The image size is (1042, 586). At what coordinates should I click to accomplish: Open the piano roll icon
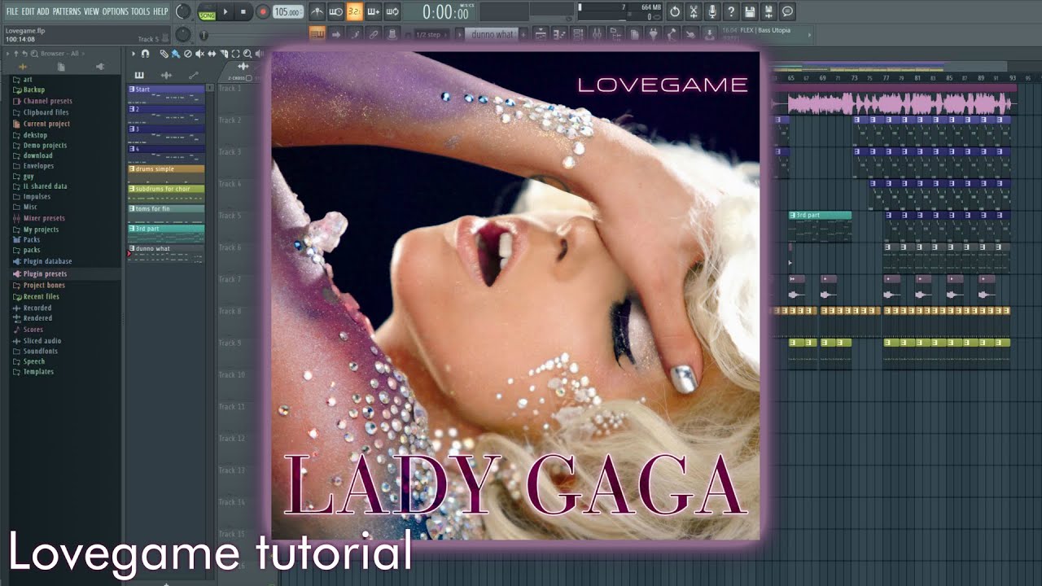pos(559,34)
